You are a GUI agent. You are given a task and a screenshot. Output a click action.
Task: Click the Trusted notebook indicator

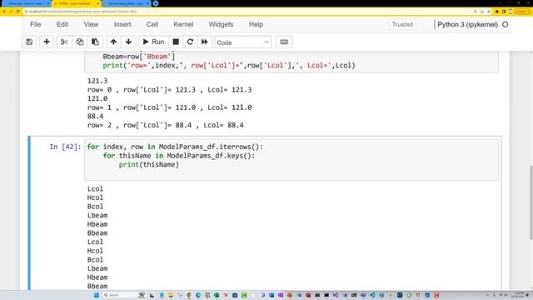tap(402, 24)
